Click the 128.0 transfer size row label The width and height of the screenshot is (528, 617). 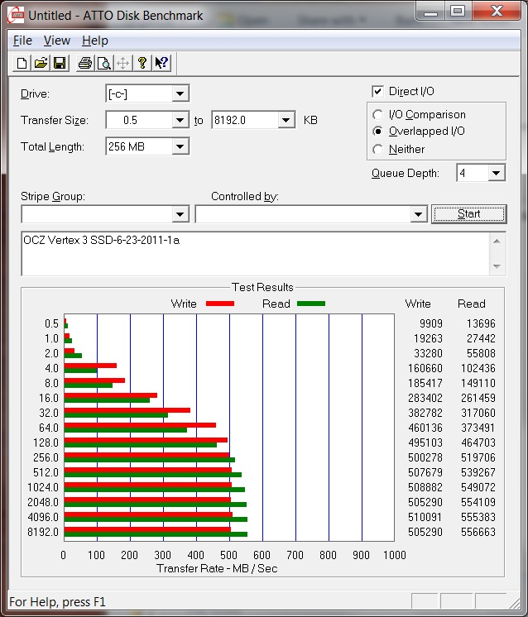(x=46, y=442)
